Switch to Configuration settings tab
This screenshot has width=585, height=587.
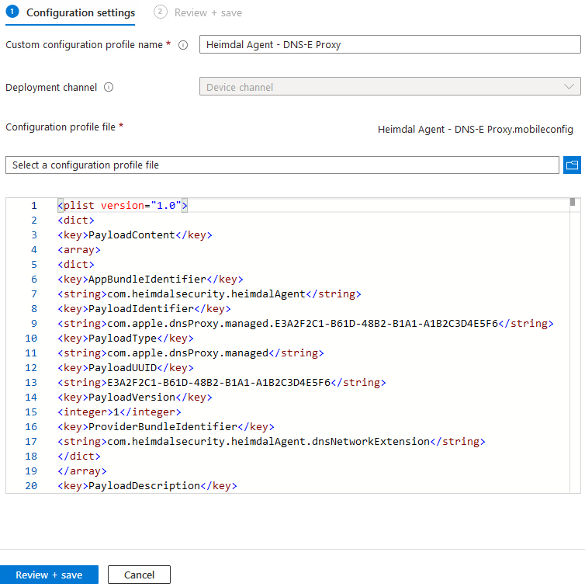point(71,12)
